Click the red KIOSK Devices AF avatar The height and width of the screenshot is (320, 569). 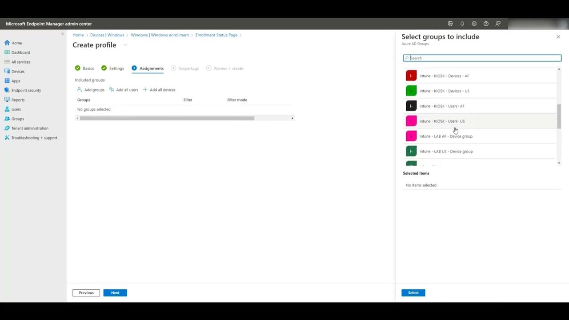pyautogui.click(x=411, y=76)
